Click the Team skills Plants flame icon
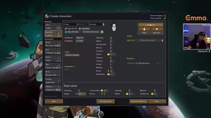The height and width of the screenshot is (118, 211). 127,94
